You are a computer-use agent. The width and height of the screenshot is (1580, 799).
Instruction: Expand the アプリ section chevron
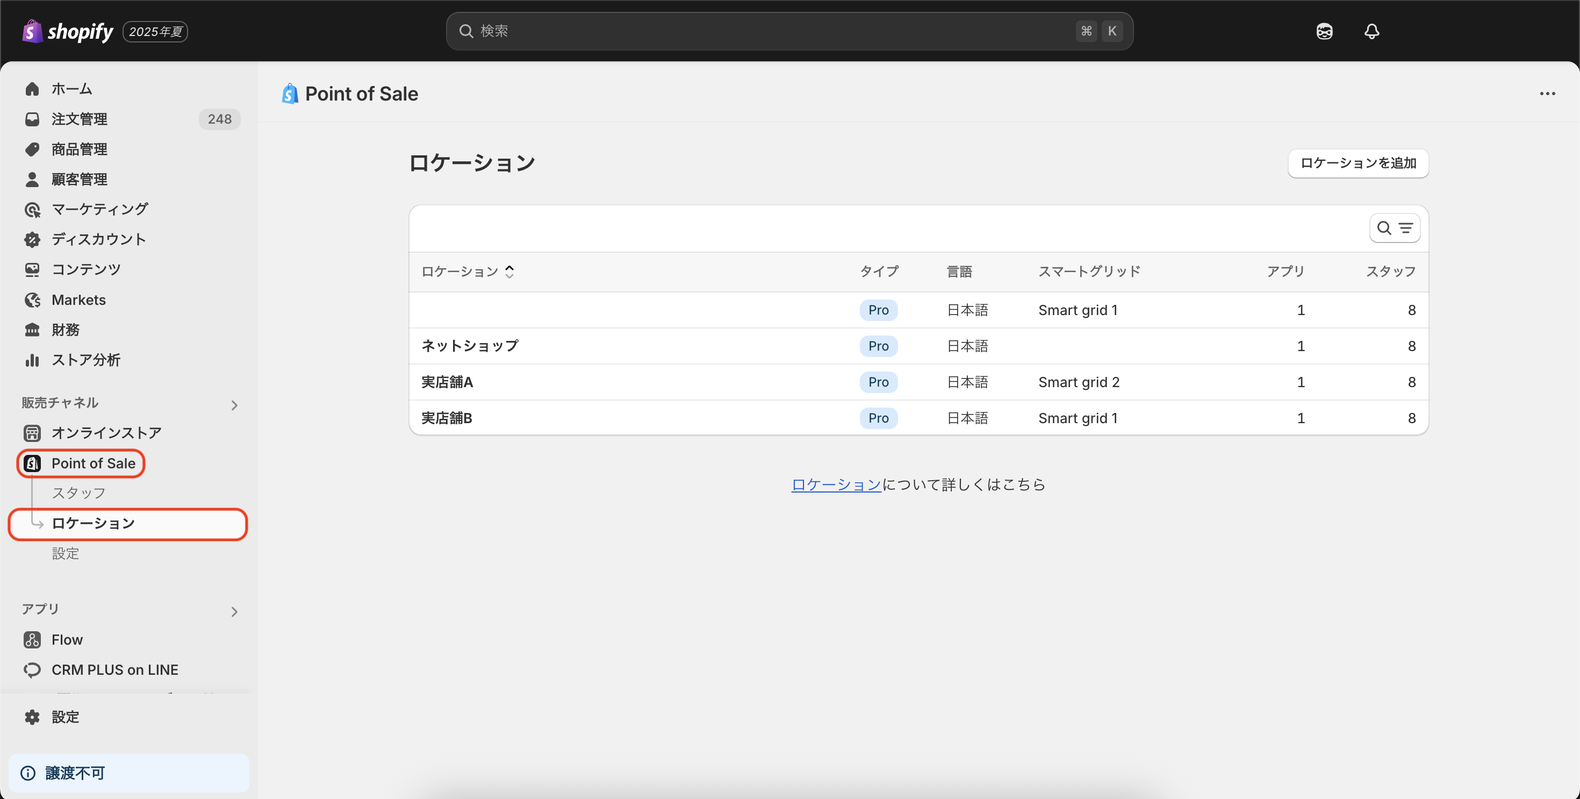tap(234, 611)
